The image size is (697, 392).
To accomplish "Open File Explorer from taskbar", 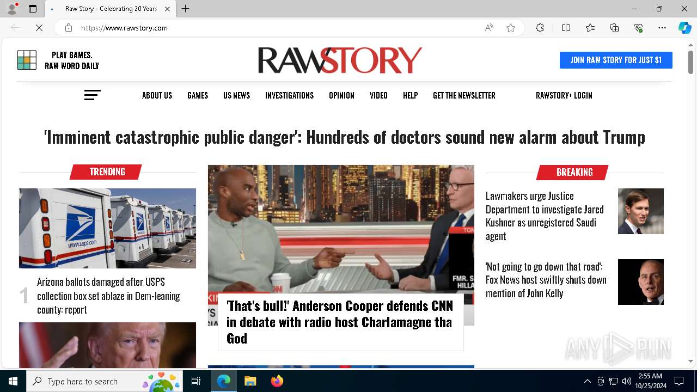I will click(250, 381).
